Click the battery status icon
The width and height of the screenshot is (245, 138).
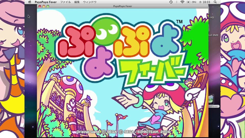[188, 2]
